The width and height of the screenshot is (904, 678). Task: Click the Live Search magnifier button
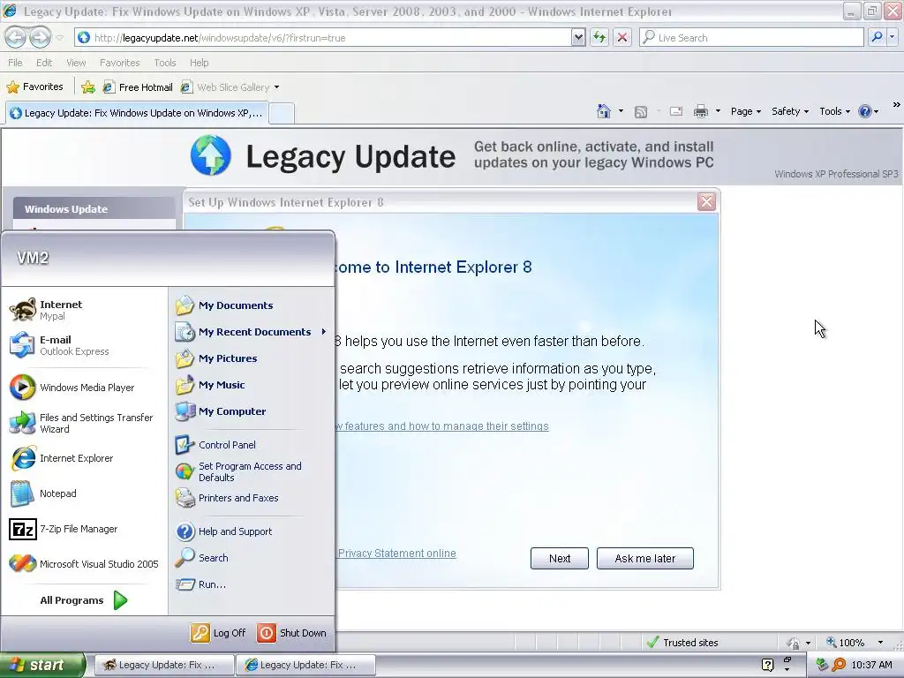877,37
